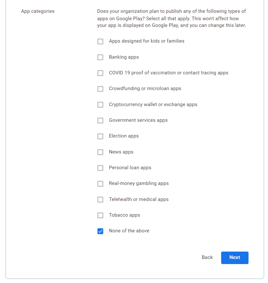Go Back to the previous step
The width and height of the screenshot is (268, 283).
click(x=207, y=258)
